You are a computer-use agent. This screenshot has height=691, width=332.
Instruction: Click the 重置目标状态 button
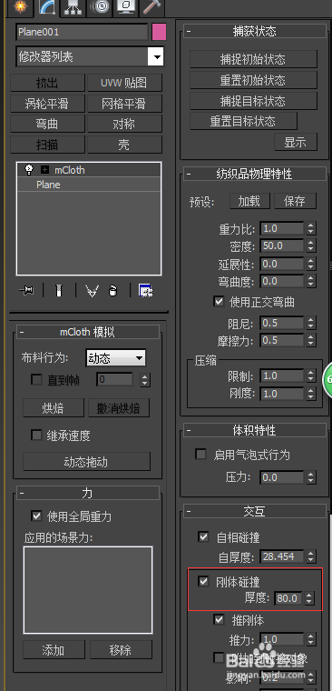pos(244,121)
